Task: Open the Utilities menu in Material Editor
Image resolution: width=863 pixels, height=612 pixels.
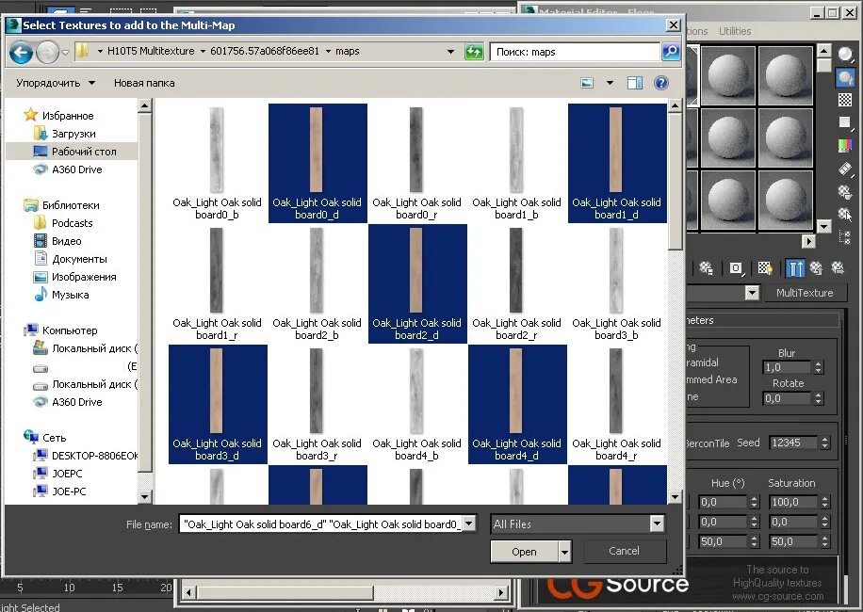Action: 735,31
